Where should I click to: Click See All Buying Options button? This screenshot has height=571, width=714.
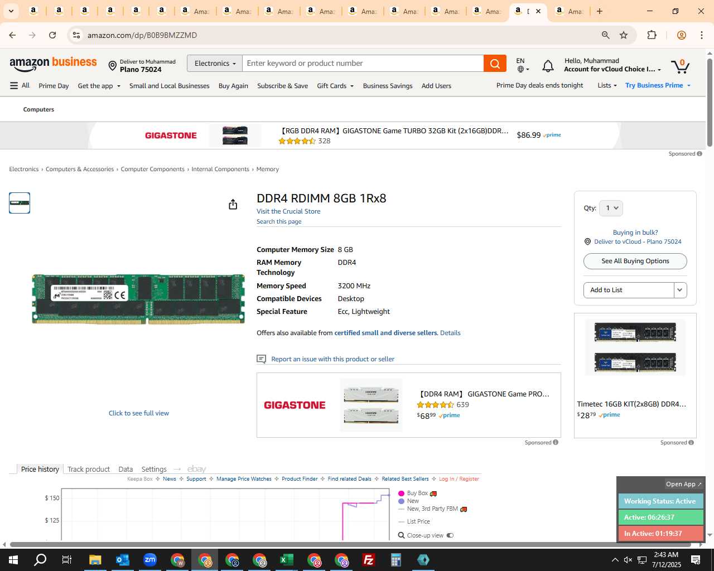click(x=635, y=261)
